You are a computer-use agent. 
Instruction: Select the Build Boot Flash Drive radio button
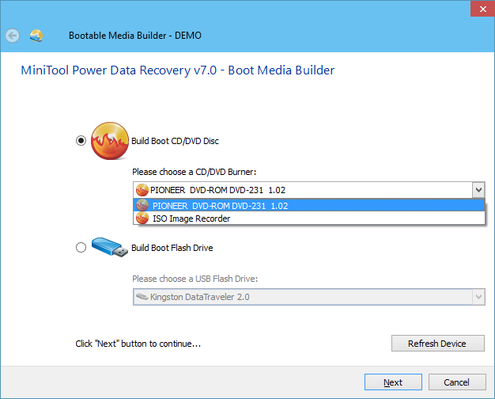click(81, 247)
